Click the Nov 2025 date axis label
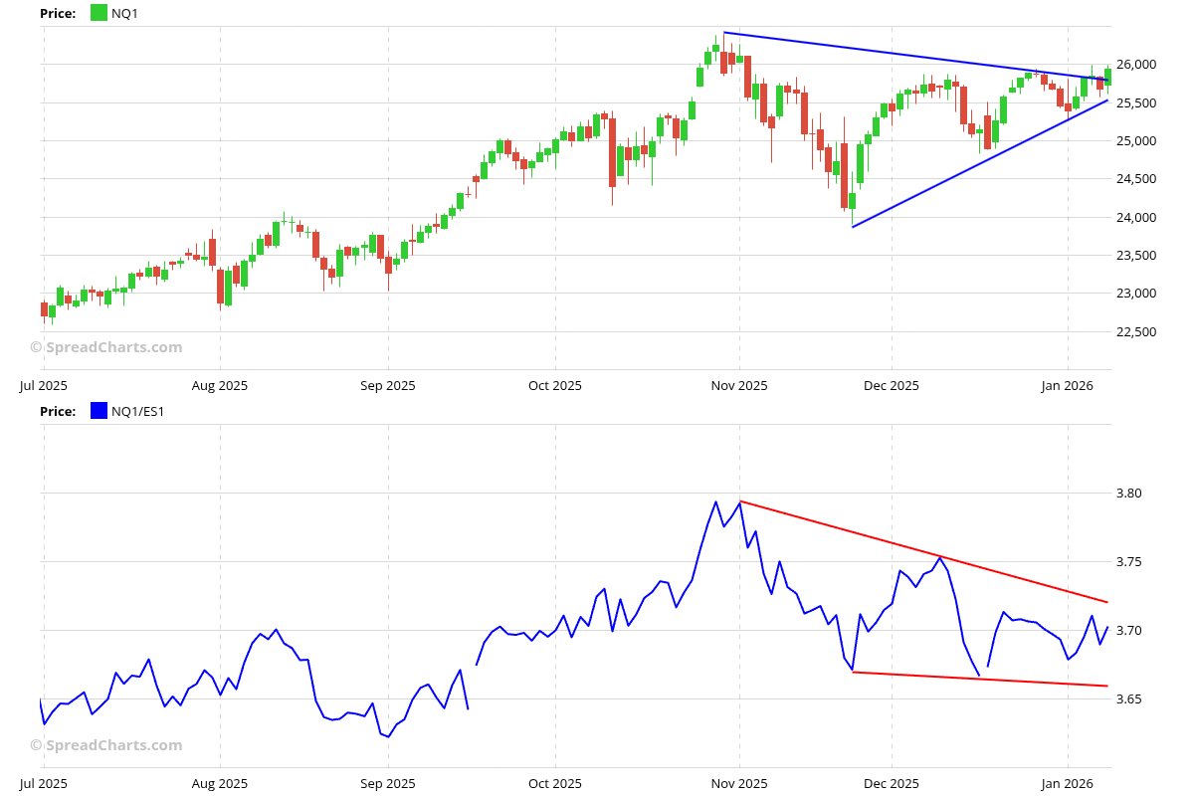 coord(738,385)
